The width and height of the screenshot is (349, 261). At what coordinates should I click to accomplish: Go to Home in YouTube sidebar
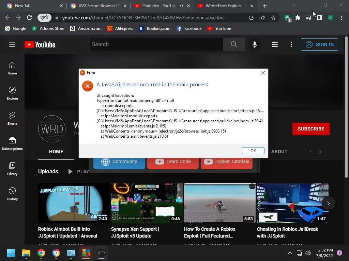[12, 68]
